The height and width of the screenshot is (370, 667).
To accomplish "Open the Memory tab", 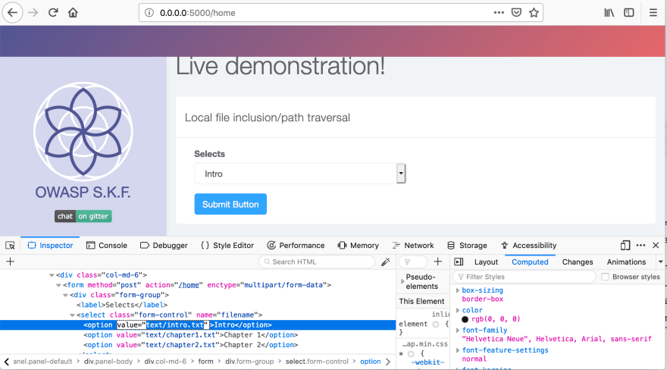I will (x=359, y=246).
